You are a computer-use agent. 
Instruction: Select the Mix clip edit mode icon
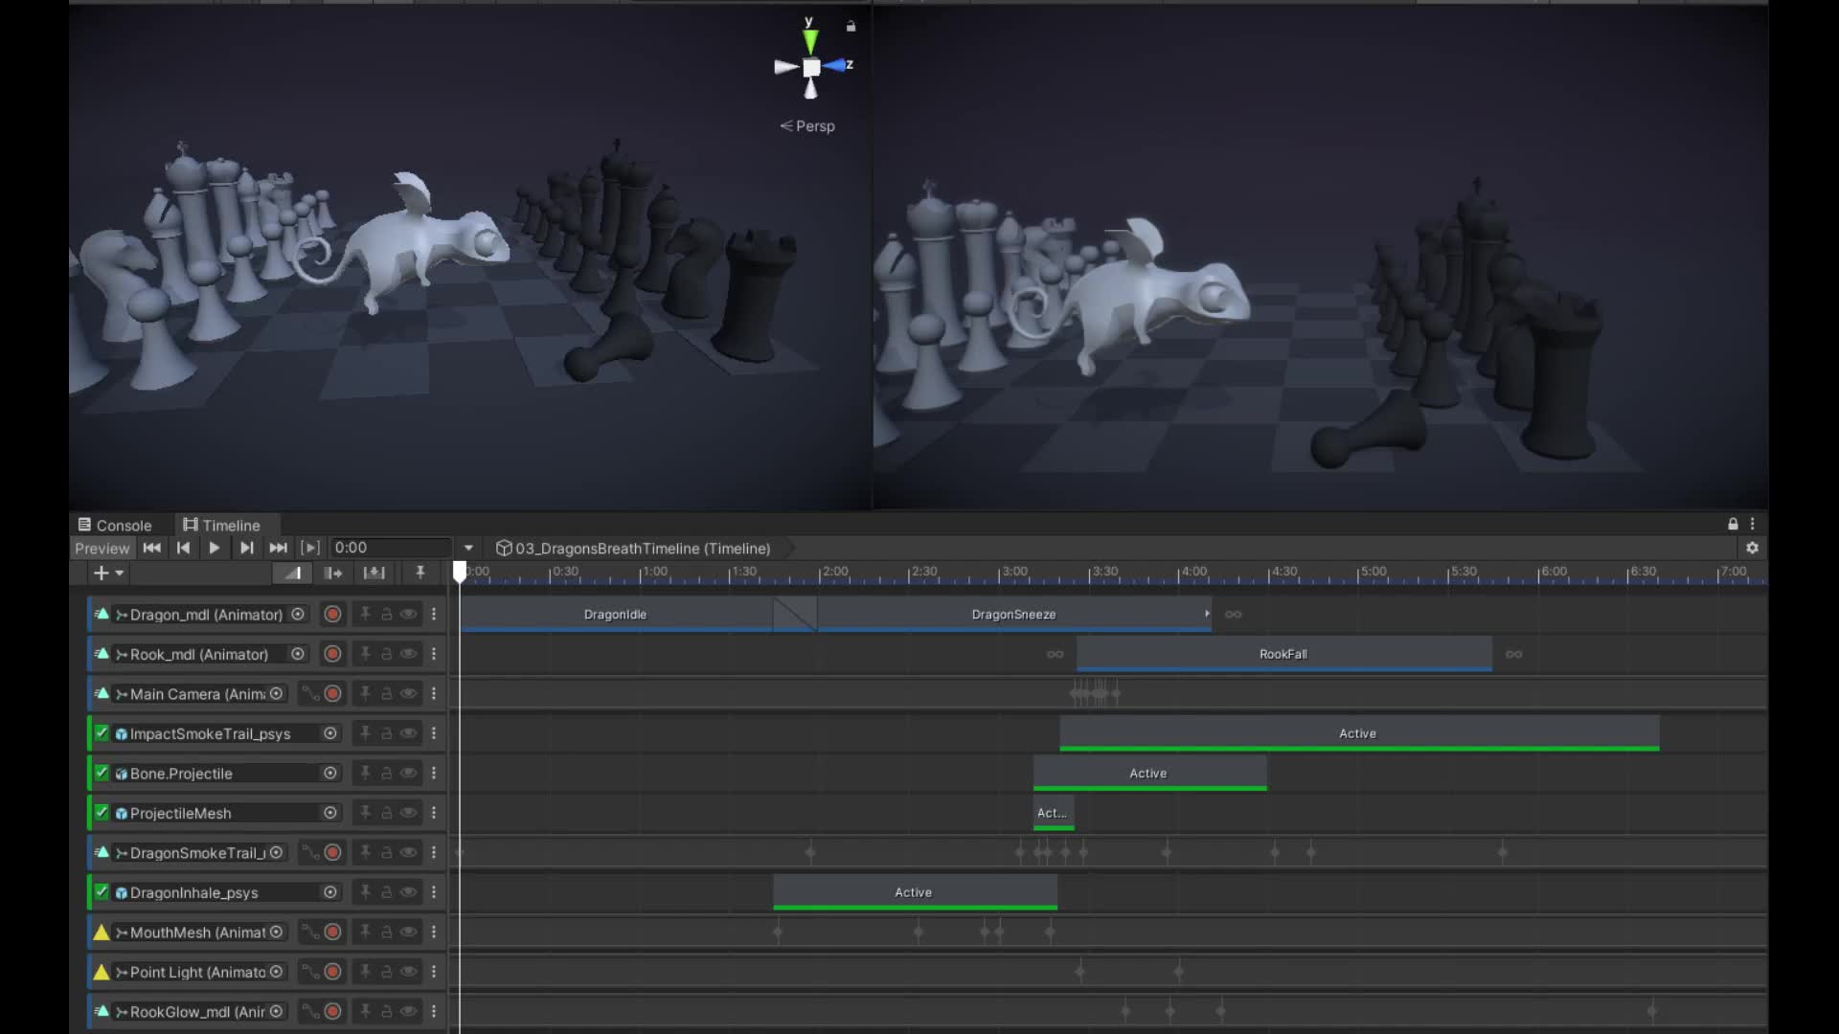292,573
